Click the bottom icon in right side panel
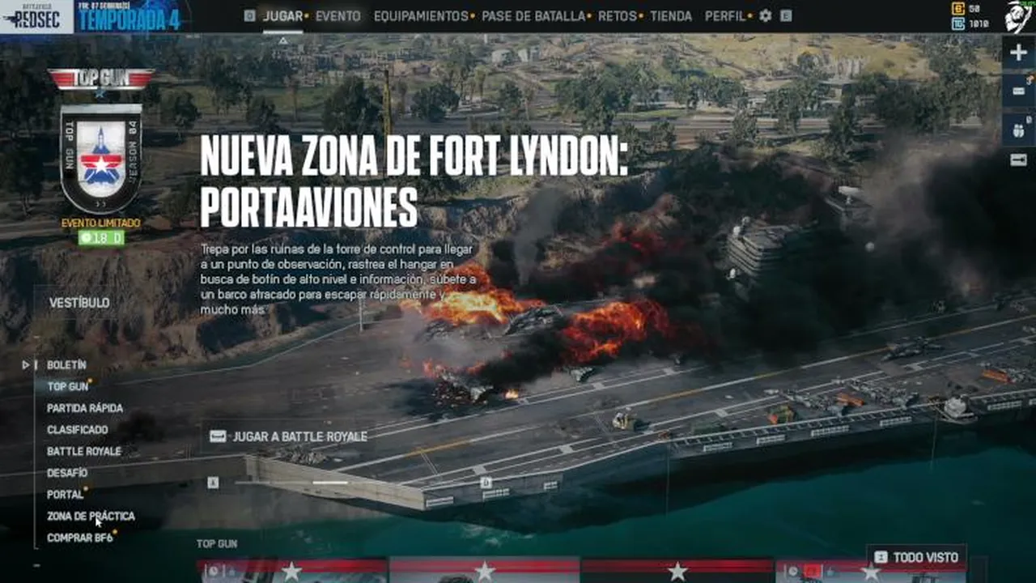Screen dimensions: 1036x583 point(1018,160)
